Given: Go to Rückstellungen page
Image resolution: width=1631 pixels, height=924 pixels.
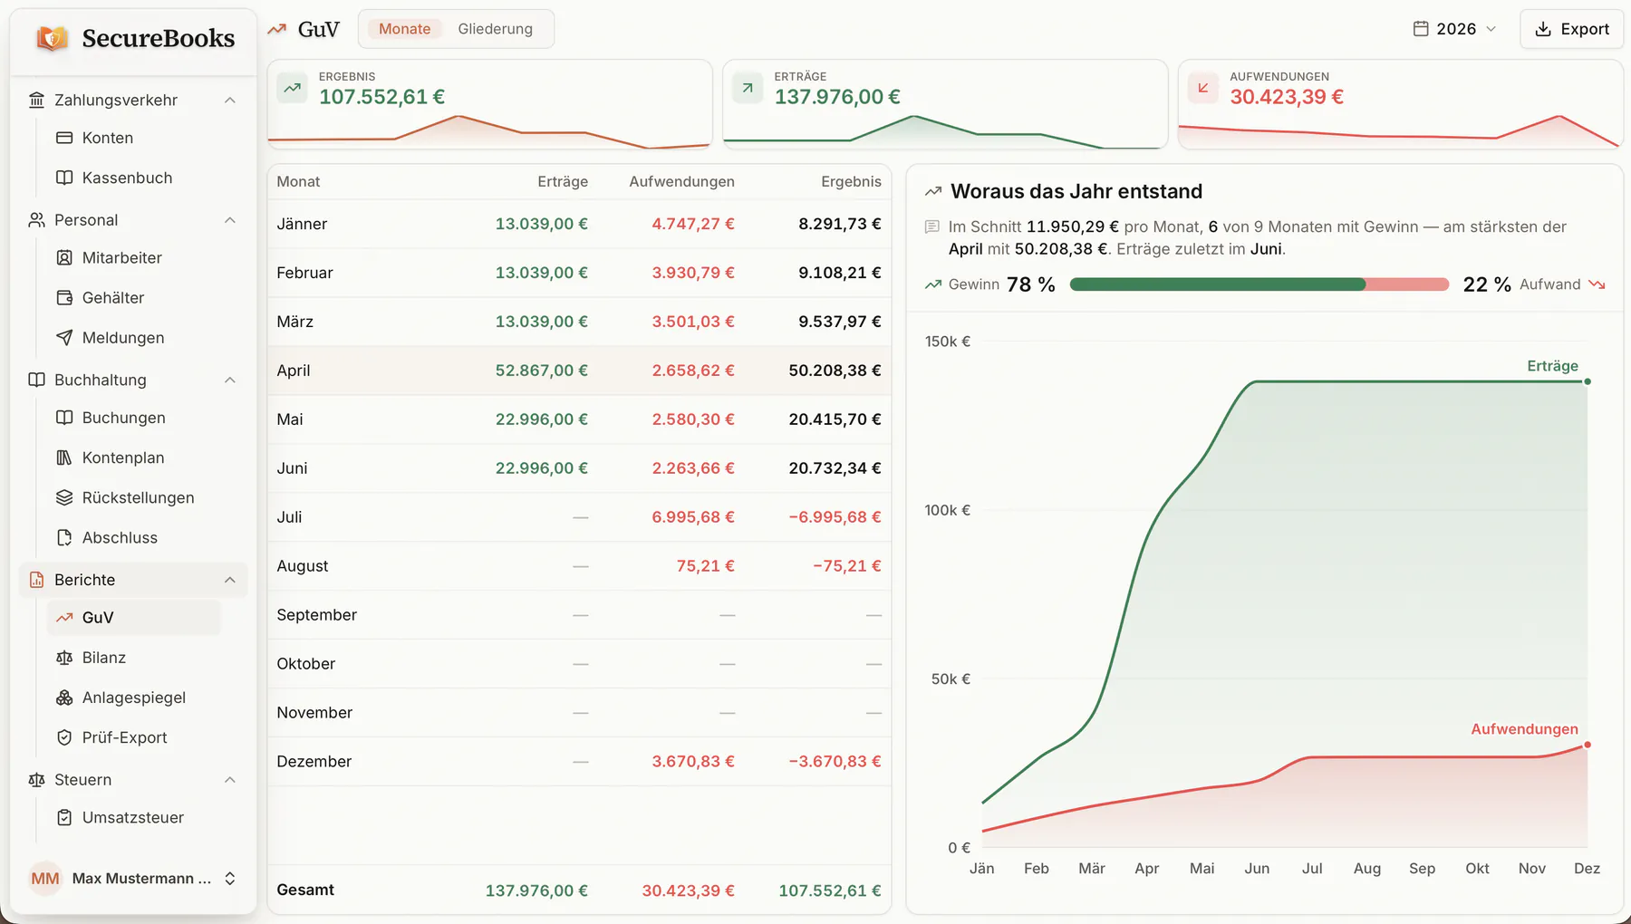Looking at the screenshot, I should point(133,497).
